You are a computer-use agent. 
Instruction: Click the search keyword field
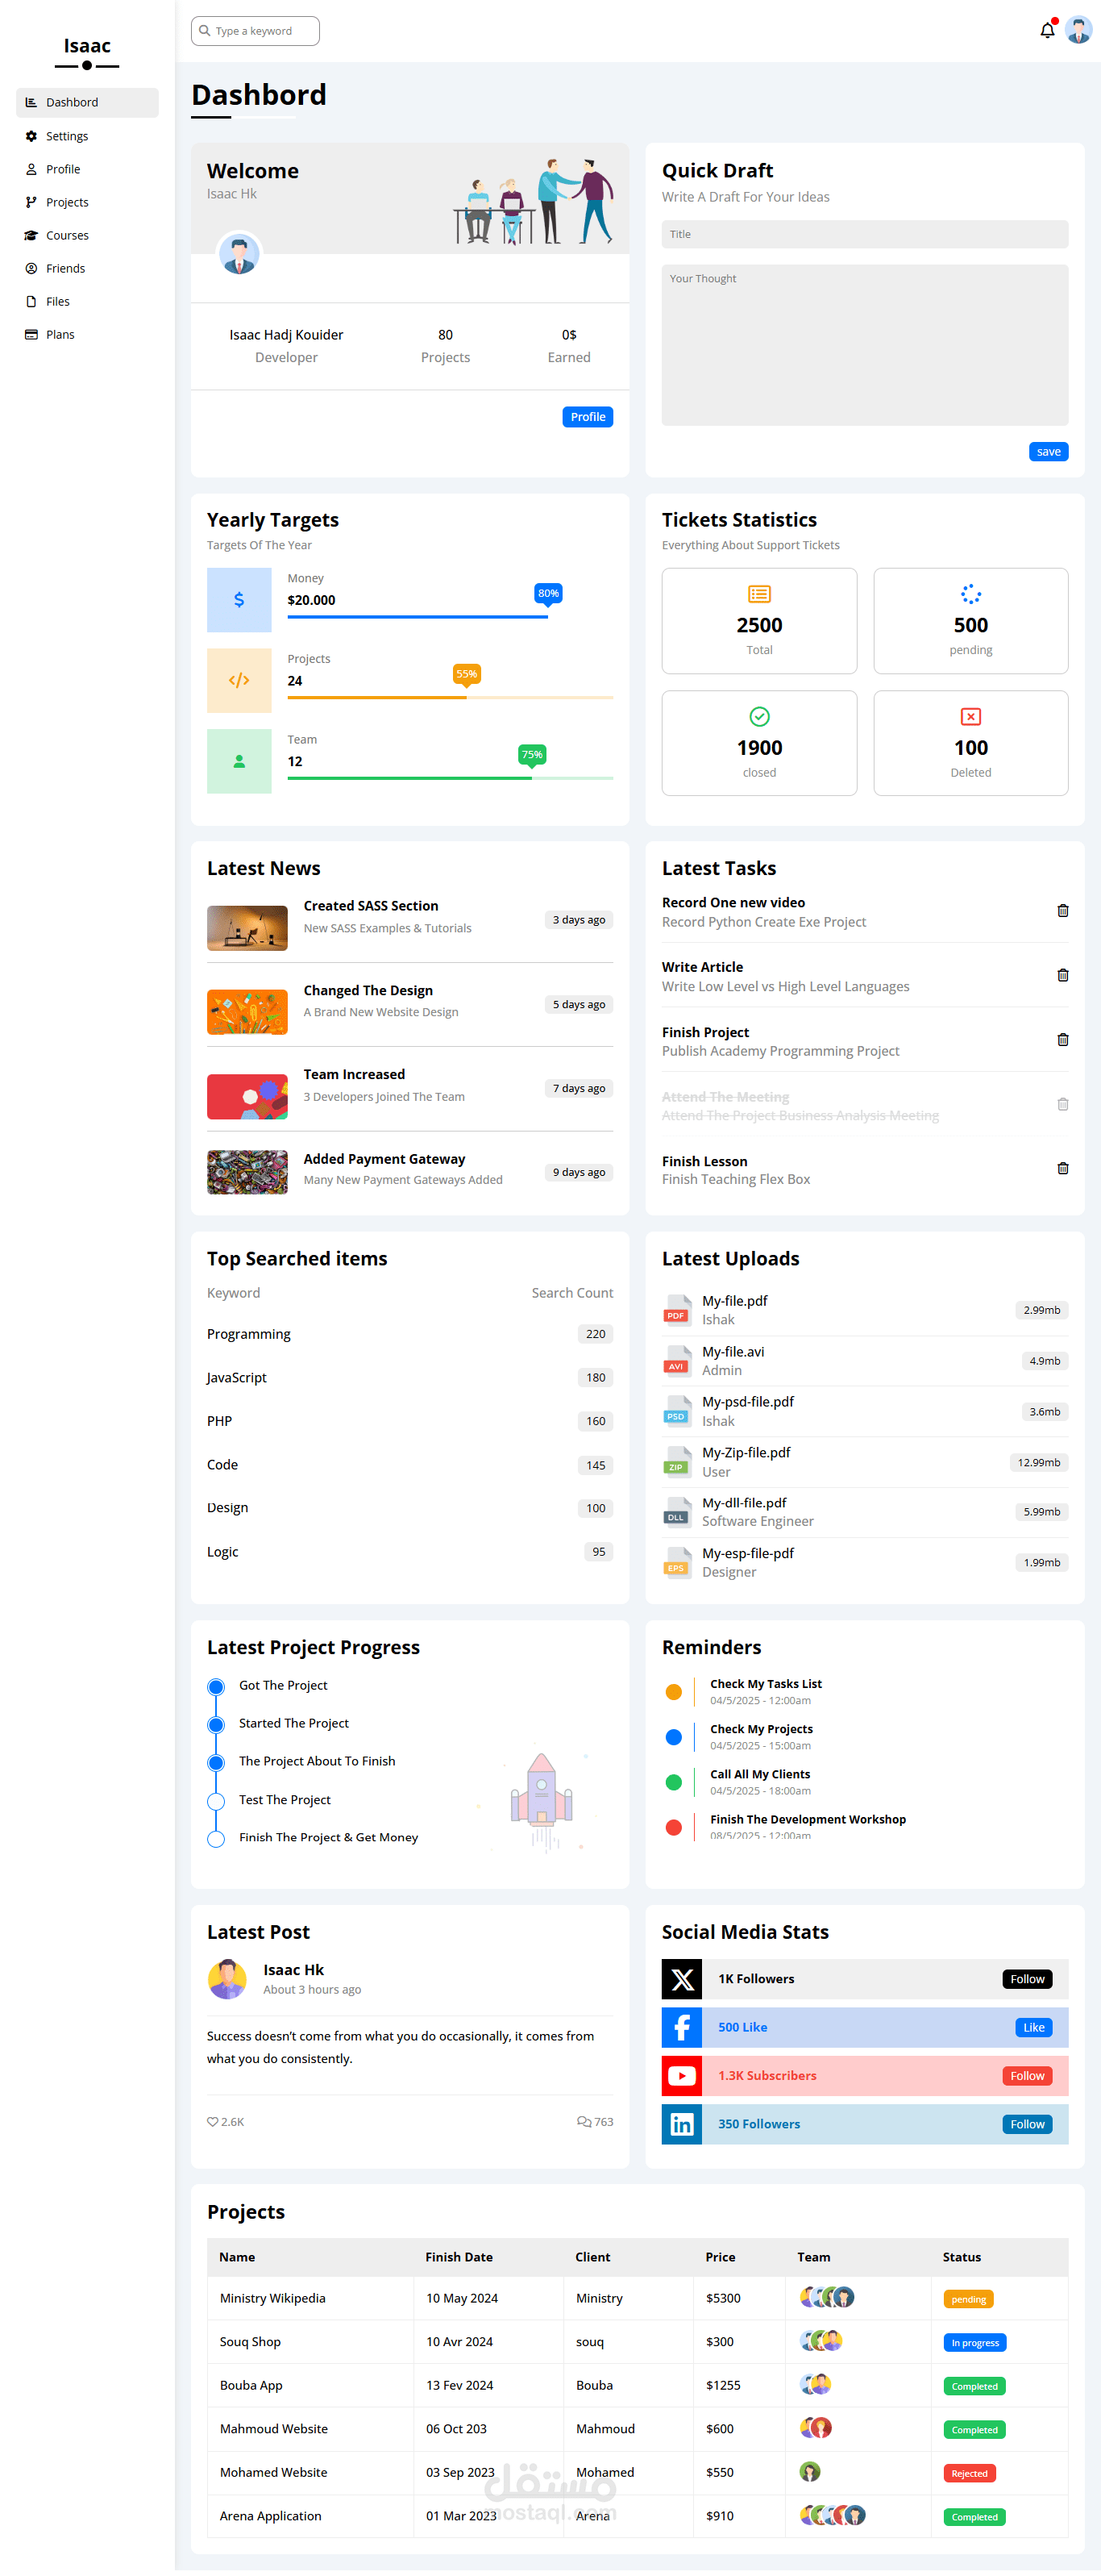click(x=255, y=31)
